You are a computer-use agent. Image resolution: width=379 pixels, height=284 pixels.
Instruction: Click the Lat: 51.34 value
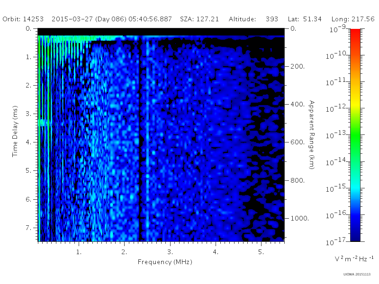click(x=305, y=19)
